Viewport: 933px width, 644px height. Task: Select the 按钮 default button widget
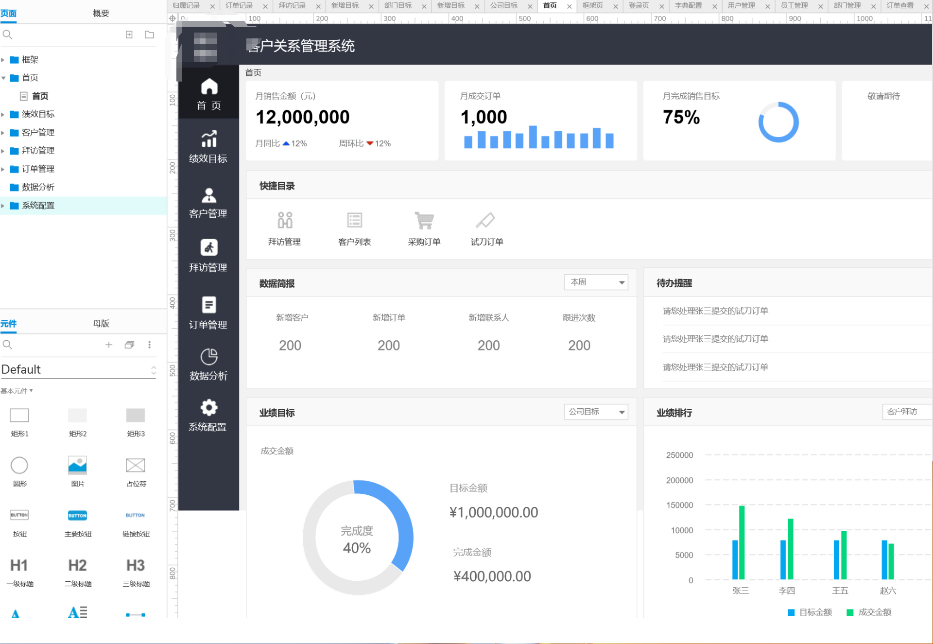19,515
